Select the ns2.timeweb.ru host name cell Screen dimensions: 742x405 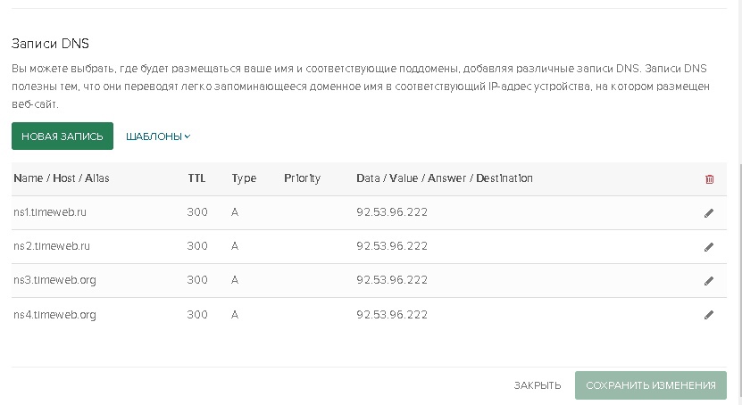click(52, 246)
